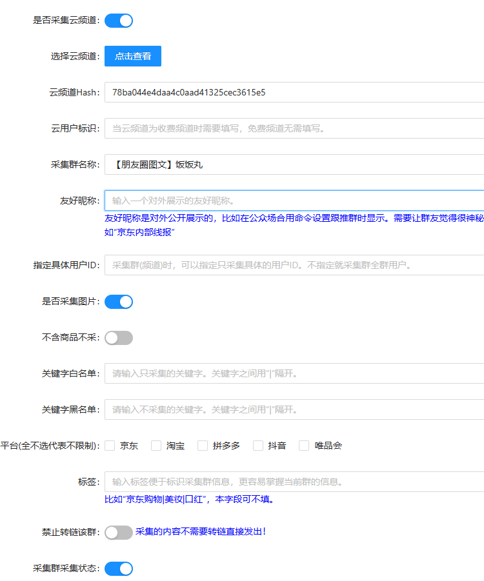Turn off the 是否采集图片 toggle
Screen dimensions: 484x581
pos(119,302)
